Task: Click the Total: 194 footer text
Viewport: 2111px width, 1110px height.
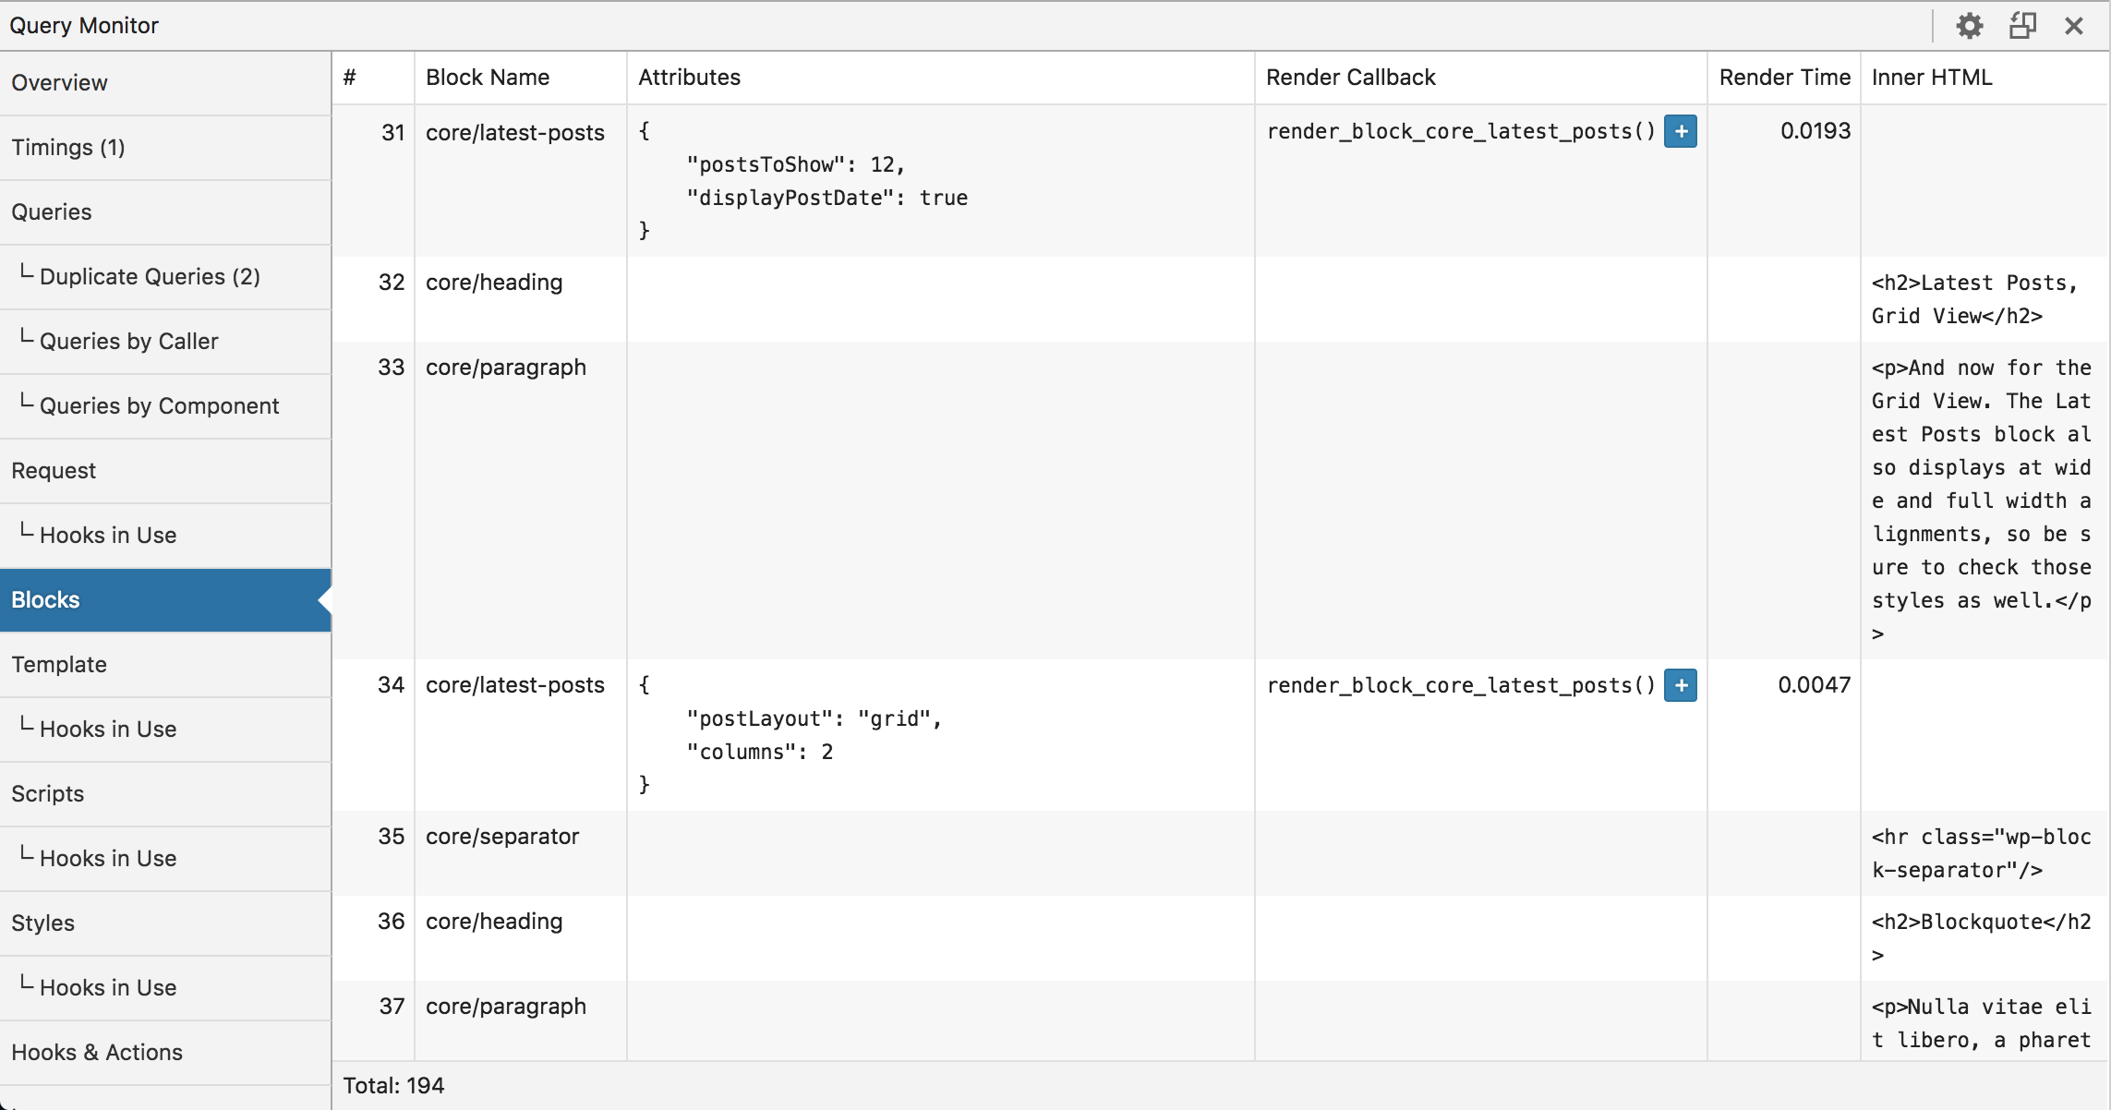Action: (393, 1086)
